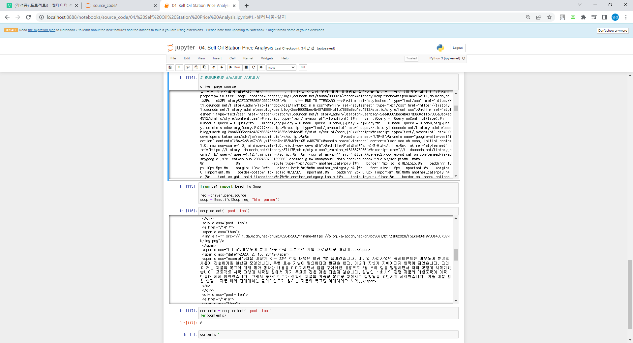
Task: Click scrollbar thumb of cell 114 output
Action: 456,108
